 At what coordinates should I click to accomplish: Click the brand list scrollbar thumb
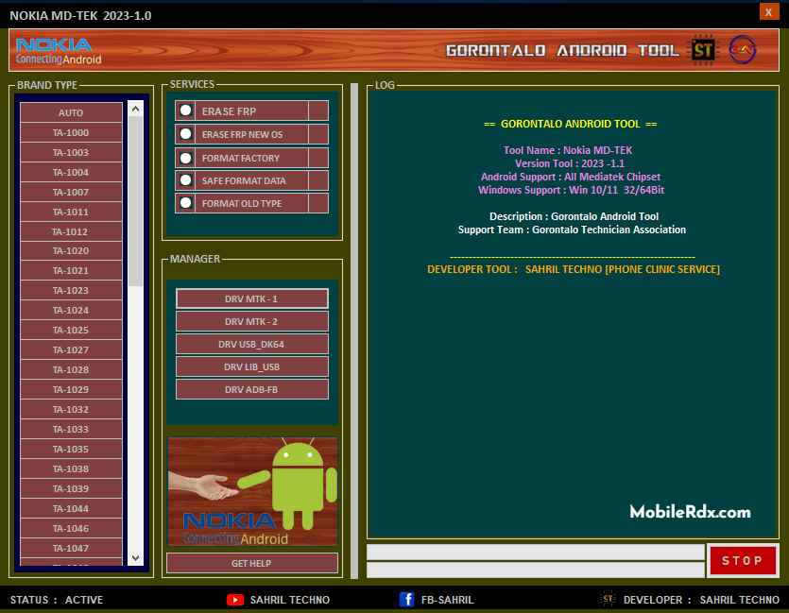coord(135,201)
